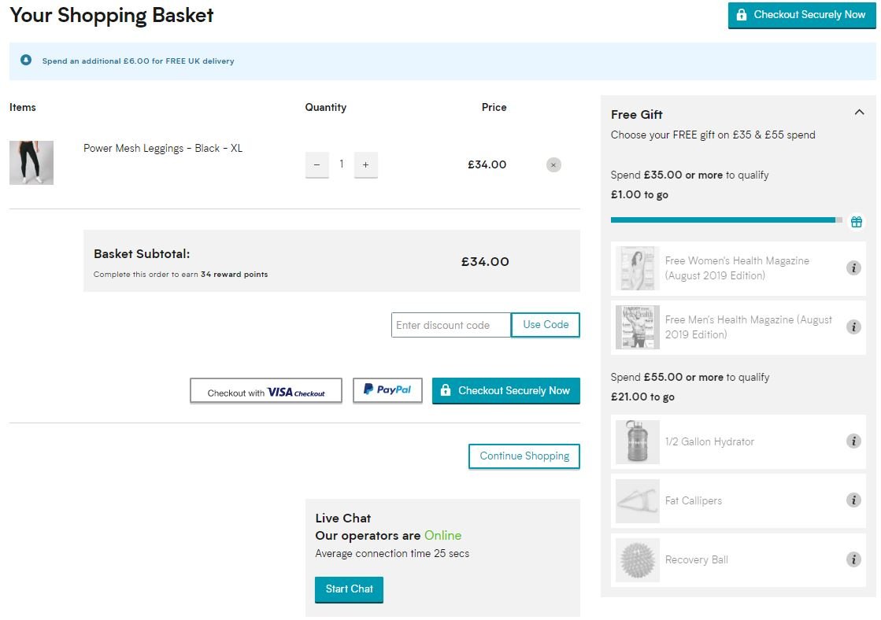
Task: Increase leggings quantity with plus button
Action: click(365, 165)
